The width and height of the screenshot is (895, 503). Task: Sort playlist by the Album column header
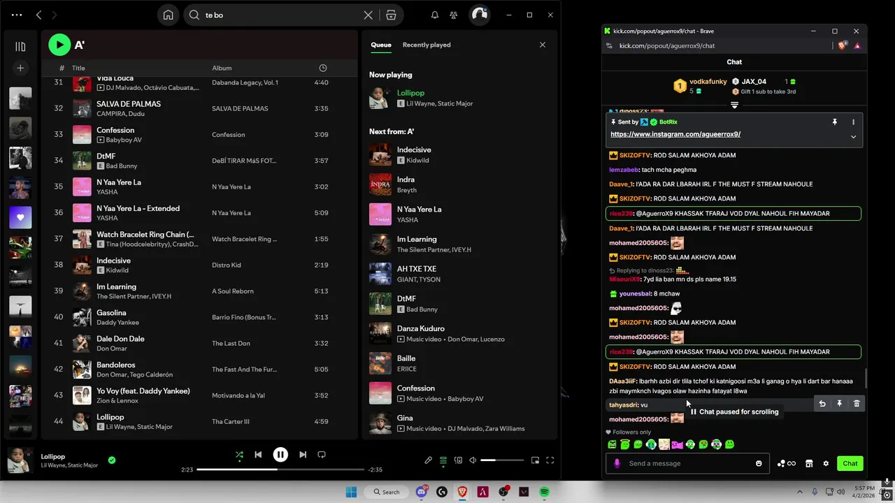222,68
